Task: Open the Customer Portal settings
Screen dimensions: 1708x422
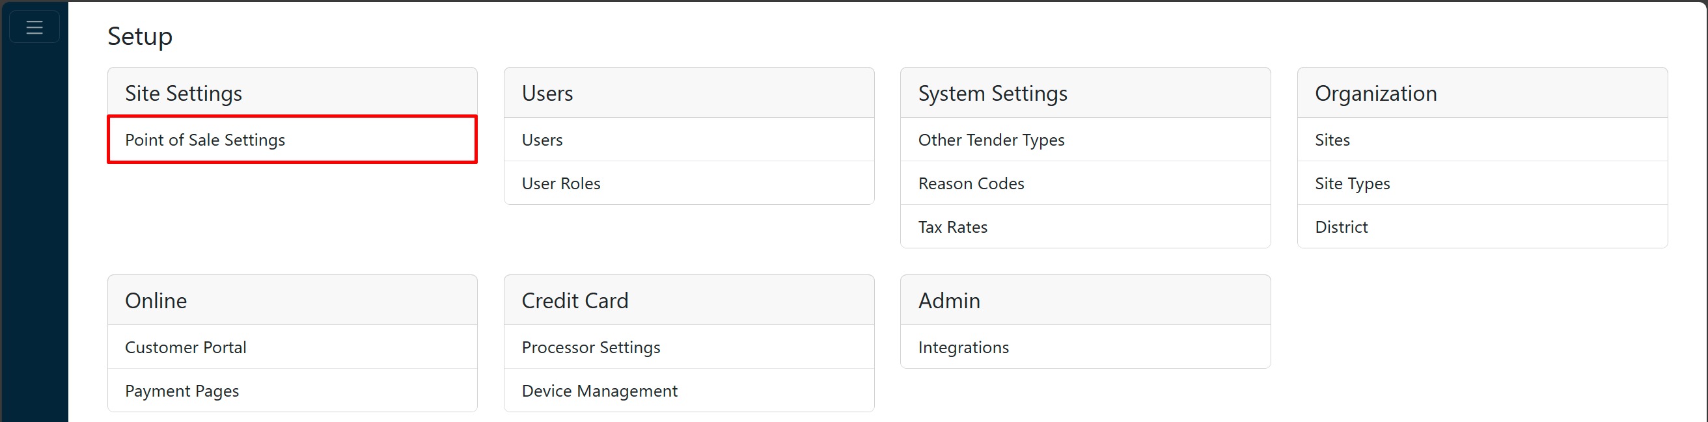Action: (186, 347)
